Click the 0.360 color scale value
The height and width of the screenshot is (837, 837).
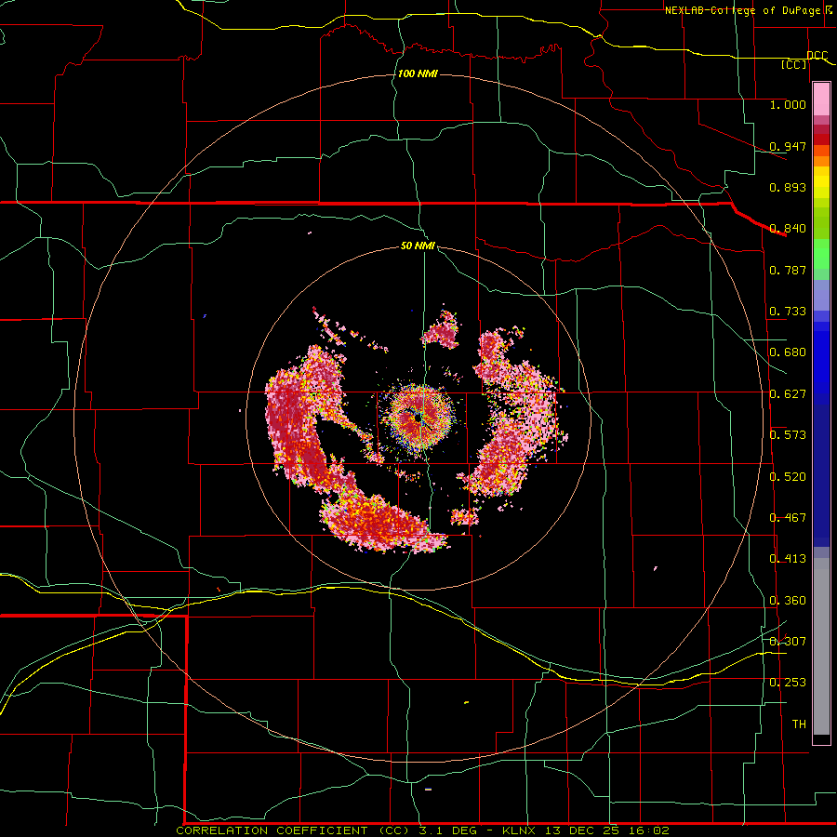788,601
